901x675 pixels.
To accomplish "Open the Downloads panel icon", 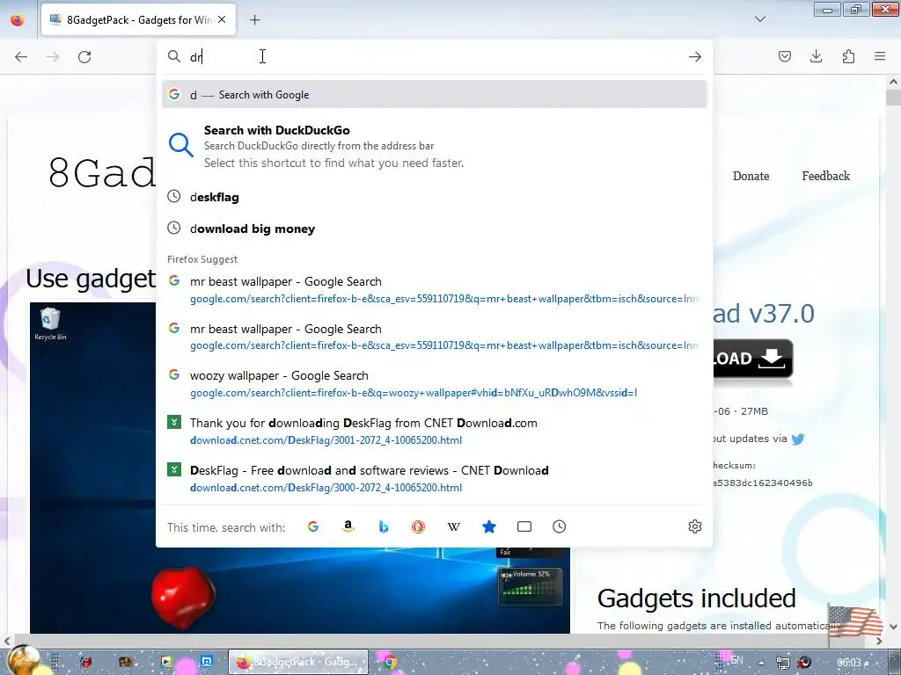I will tap(816, 56).
